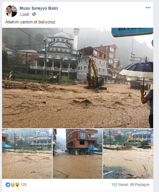Click the sad reaction emoji icon
This screenshot has width=159, height=192.
[x=13, y=185]
